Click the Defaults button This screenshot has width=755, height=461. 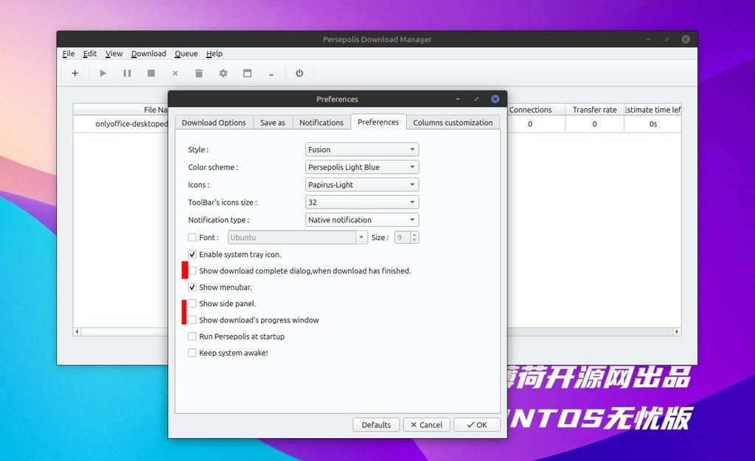click(376, 425)
